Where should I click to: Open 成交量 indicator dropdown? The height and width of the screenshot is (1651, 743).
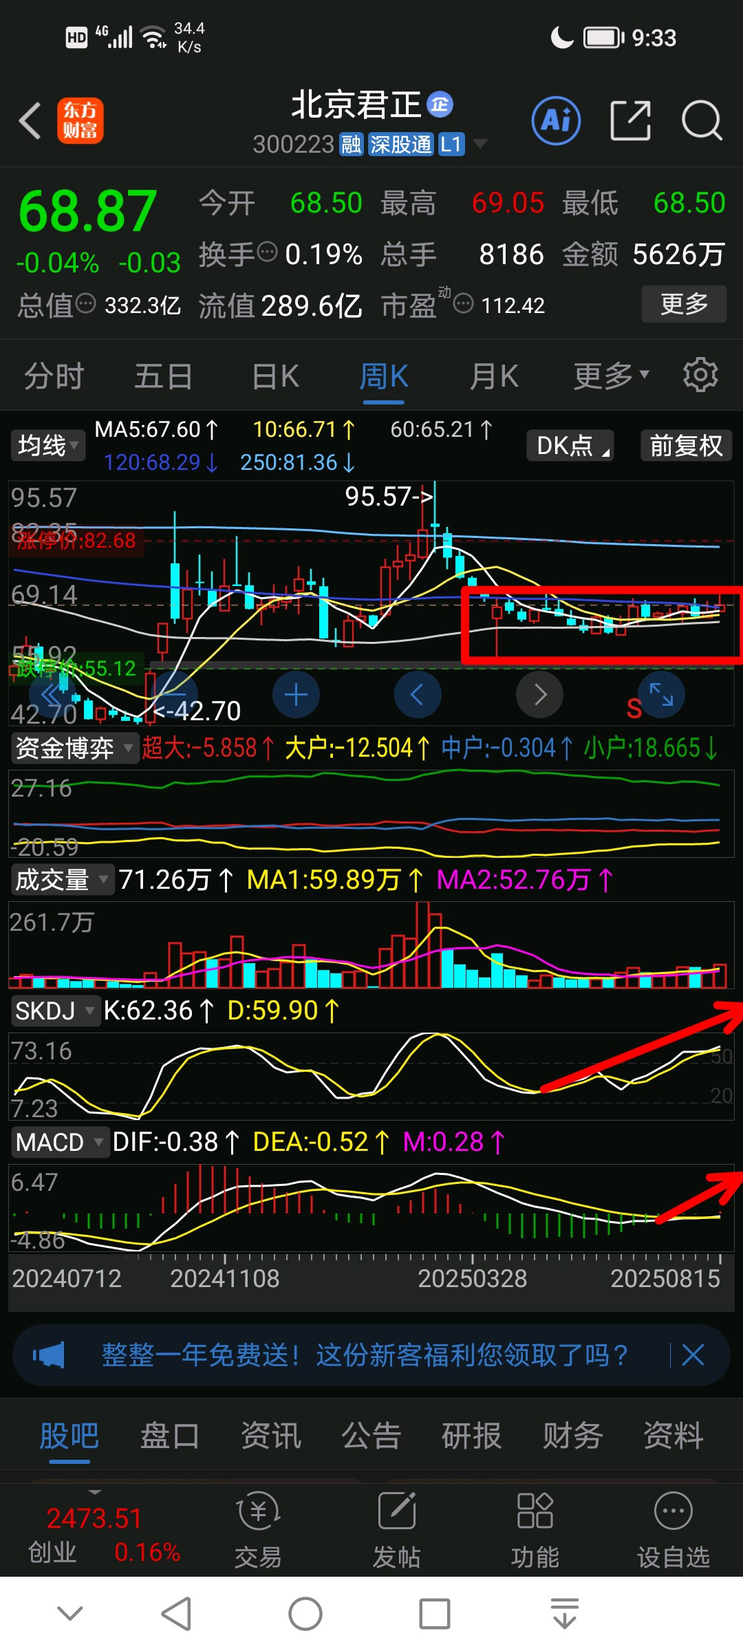(62, 880)
